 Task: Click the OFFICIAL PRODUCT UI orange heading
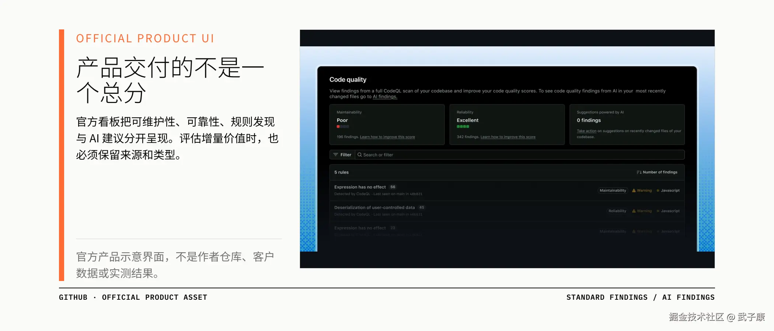click(x=145, y=38)
